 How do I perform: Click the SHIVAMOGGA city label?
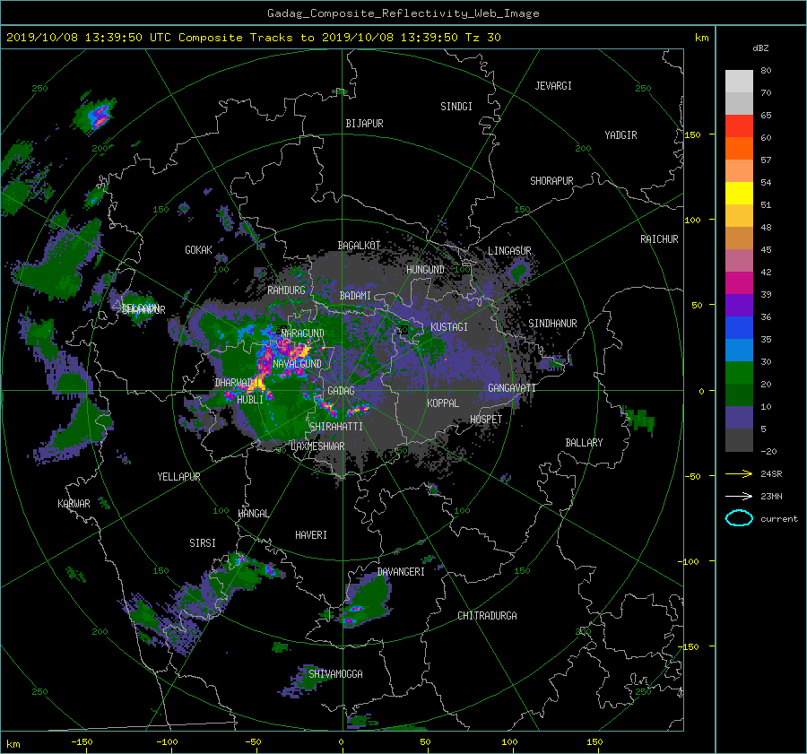(335, 673)
